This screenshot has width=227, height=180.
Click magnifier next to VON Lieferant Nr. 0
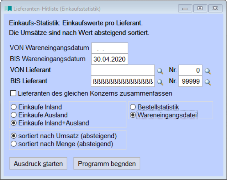click(208, 71)
